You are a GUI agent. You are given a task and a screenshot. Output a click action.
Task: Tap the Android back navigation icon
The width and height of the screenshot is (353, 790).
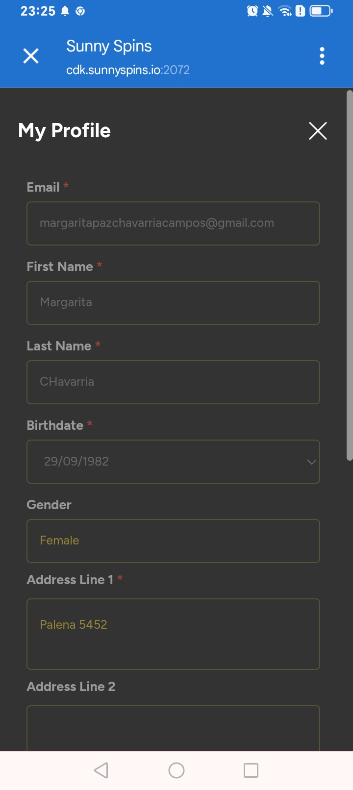[x=101, y=770]
